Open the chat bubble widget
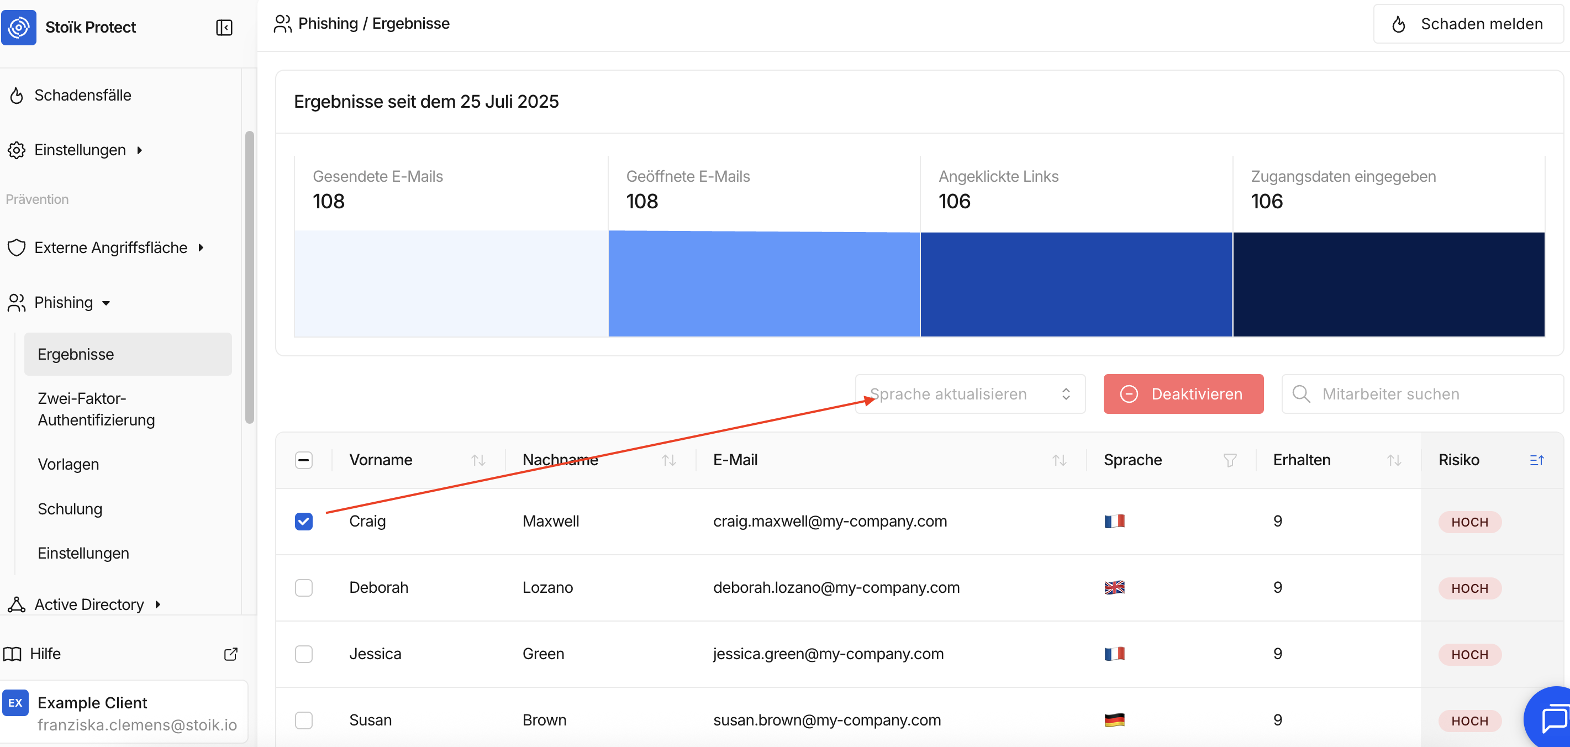1570x747 pixels. 1552,718
